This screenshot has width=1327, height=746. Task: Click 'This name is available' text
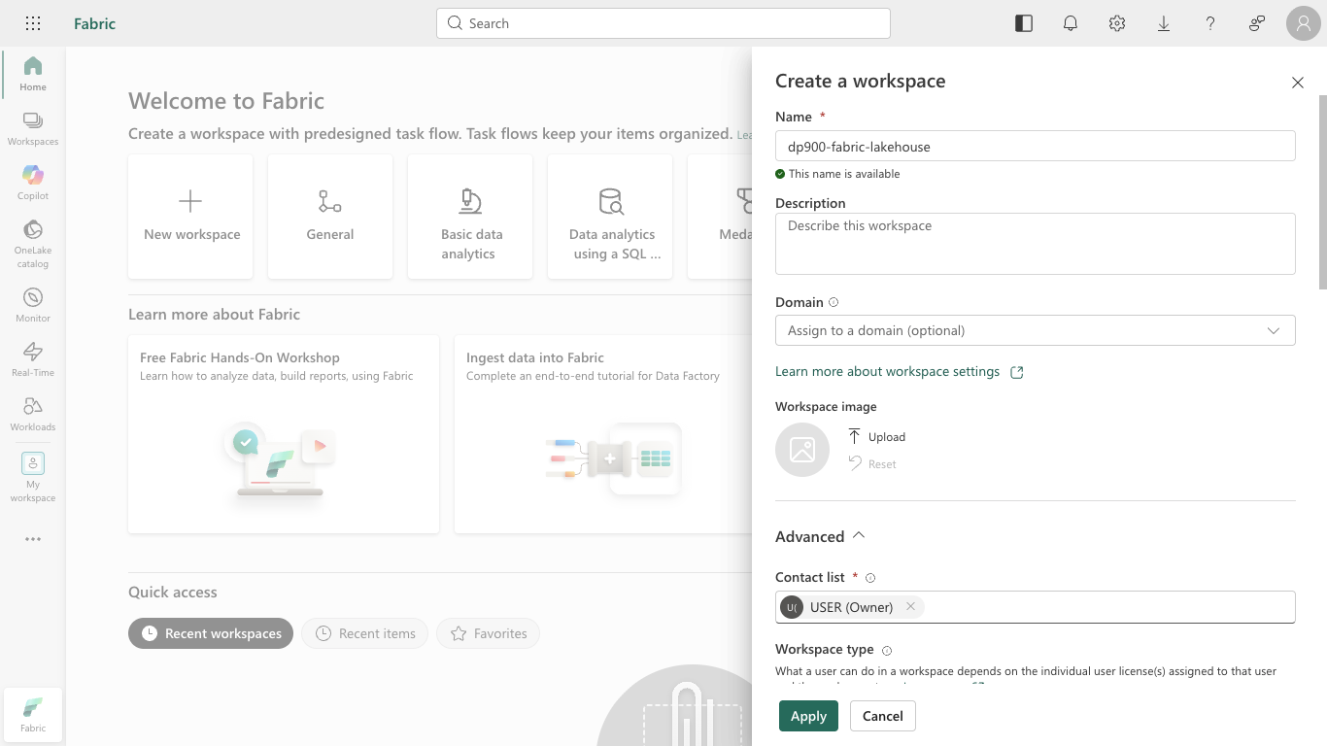[844, 174]
